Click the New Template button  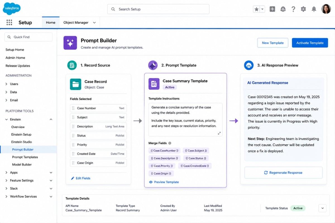(273, 43)
